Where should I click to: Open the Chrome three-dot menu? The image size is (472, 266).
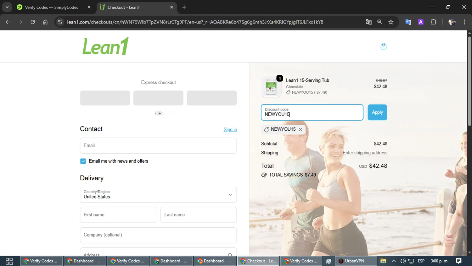464,22
